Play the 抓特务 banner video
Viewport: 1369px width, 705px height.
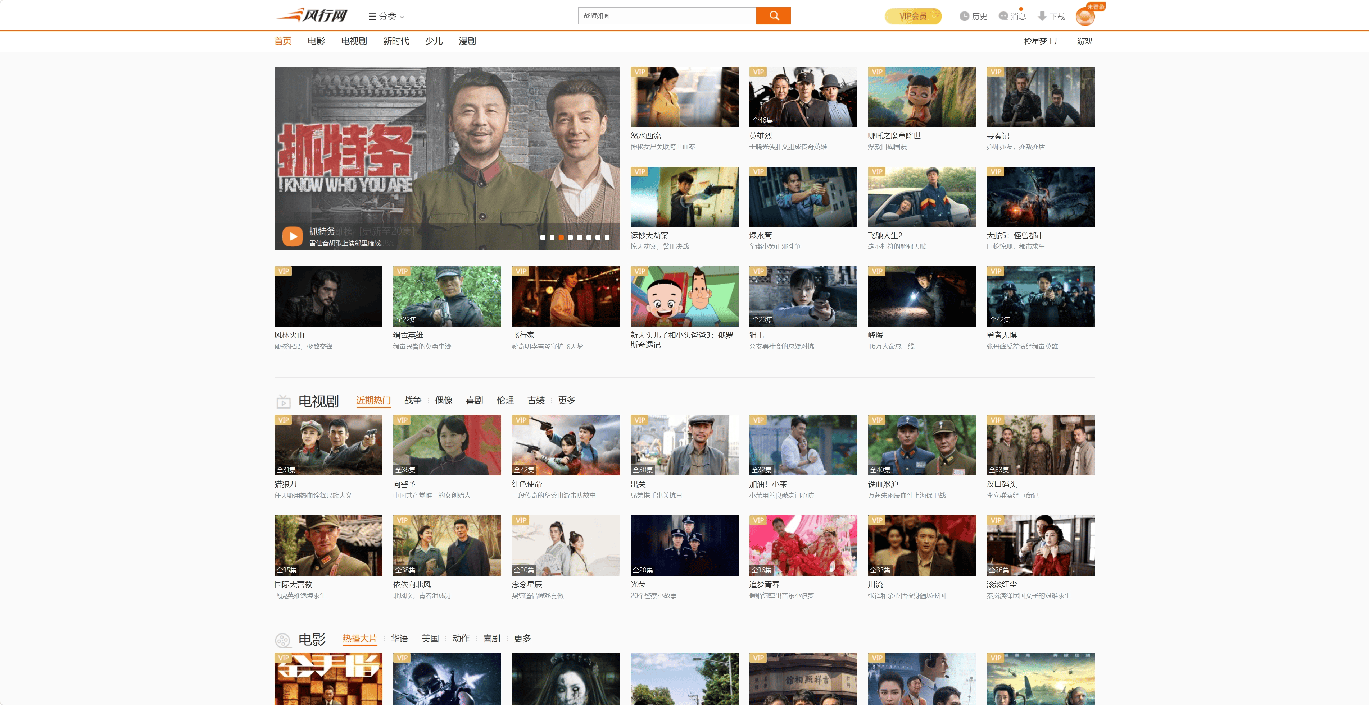pyautogui.click(x=292, y=236)
